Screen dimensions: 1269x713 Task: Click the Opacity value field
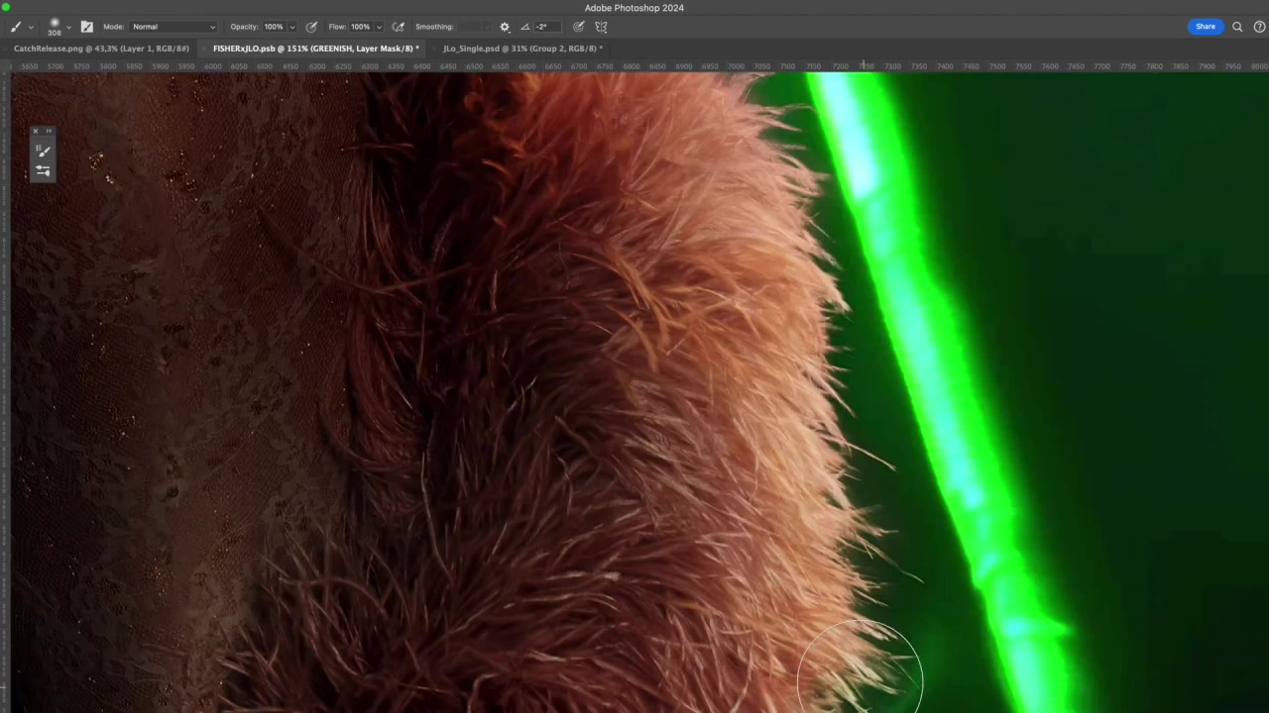(274, 27)
